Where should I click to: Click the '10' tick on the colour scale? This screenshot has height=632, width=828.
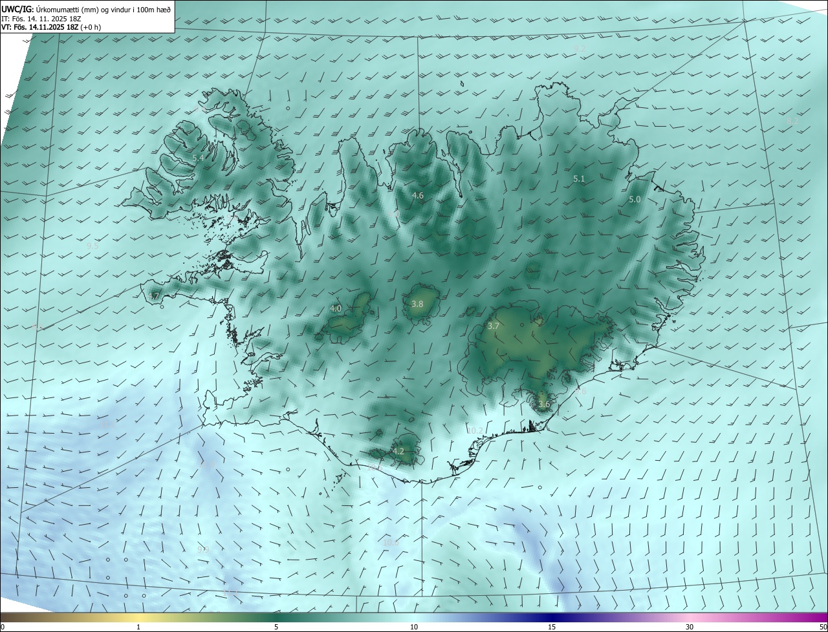click(414, 627)
